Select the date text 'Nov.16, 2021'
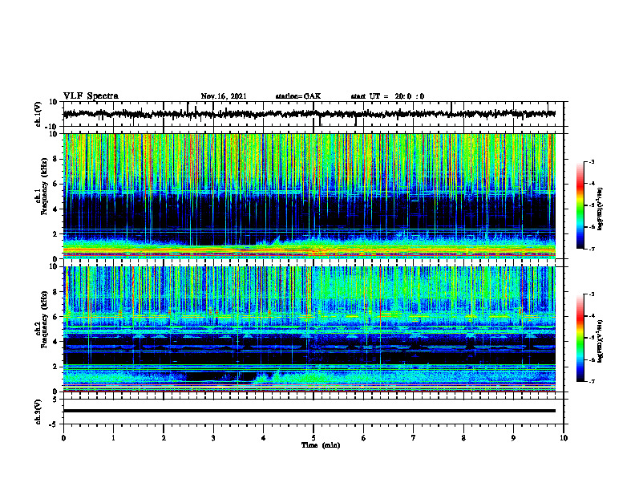The image size is (635, 491). coord(224,96)
